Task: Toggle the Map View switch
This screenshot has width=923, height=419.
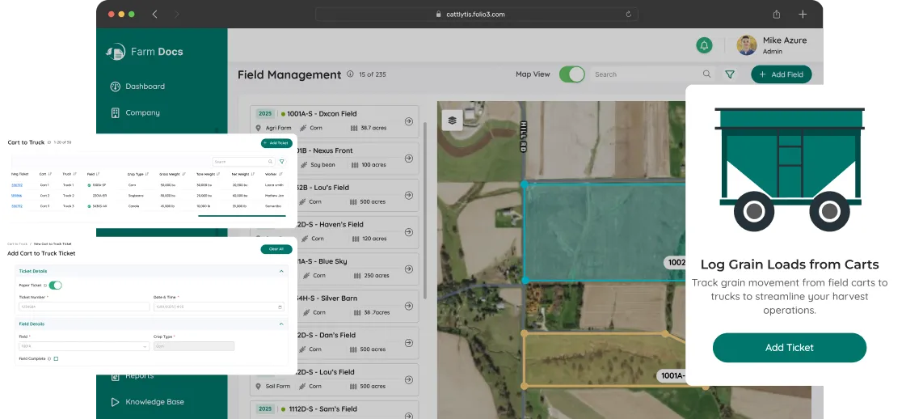Action: pyautogui.click(x=572, y=74)
